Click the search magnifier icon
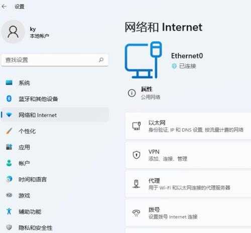The image size is (251, 233). coord(101,60)
